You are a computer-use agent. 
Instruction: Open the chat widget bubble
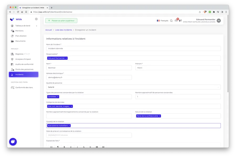click(x=13, y=142)
